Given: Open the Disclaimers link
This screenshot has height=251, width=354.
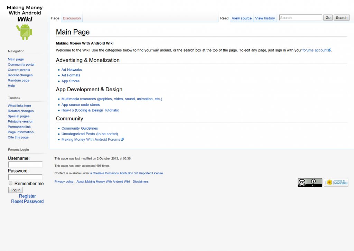Looking at the screenshot, I should (141, 182).
